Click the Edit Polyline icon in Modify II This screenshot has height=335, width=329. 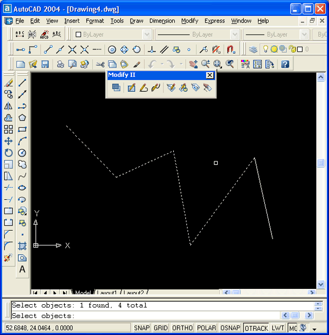(x=143, y=88)
